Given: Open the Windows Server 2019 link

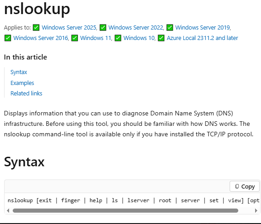Looking at the screenshot, I should pyautogui.click(x=203, y=27).
